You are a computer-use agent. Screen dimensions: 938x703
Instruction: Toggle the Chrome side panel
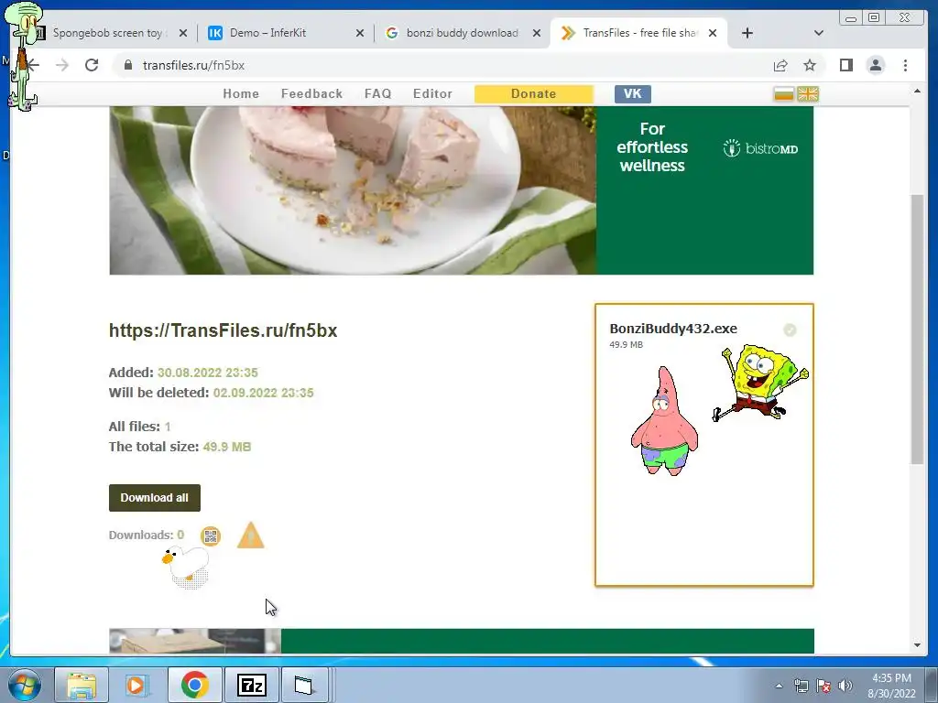(845, 65)
